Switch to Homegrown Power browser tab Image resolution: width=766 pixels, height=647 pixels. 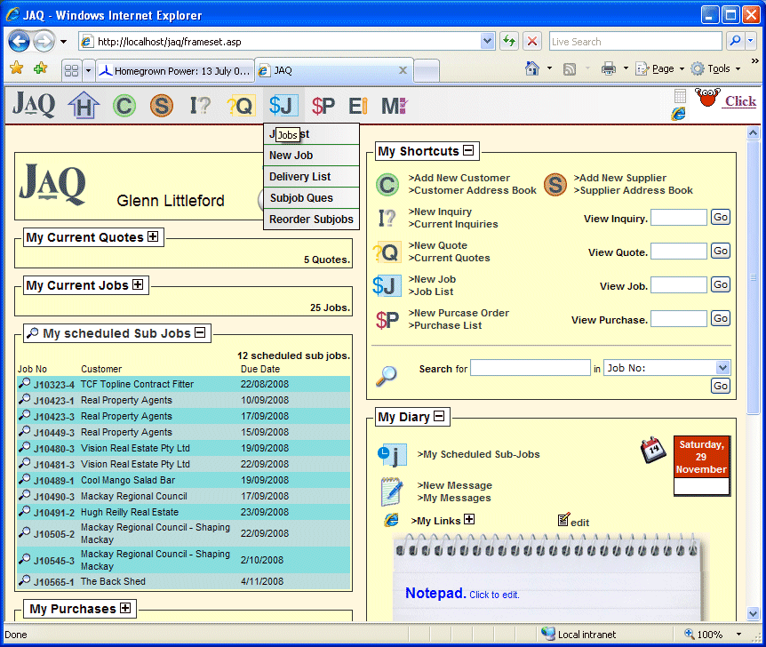pyautogui.click(x=174, y=70)
